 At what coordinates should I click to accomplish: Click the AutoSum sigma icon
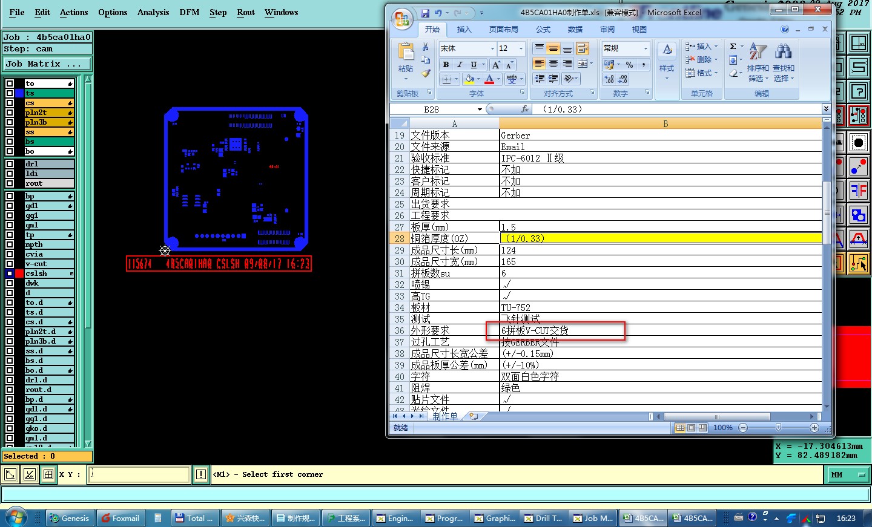pyautogui.click(x=733, y=46)
